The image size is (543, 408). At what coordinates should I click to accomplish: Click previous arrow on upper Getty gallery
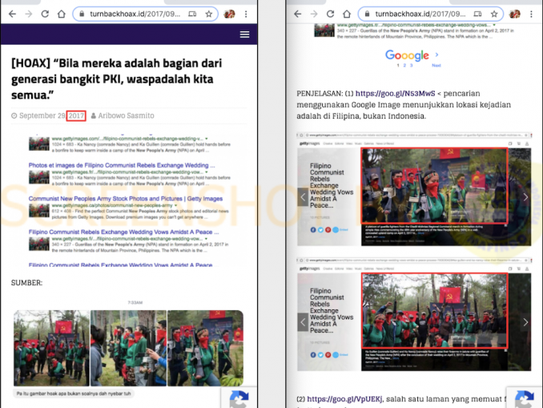(303, 197)
